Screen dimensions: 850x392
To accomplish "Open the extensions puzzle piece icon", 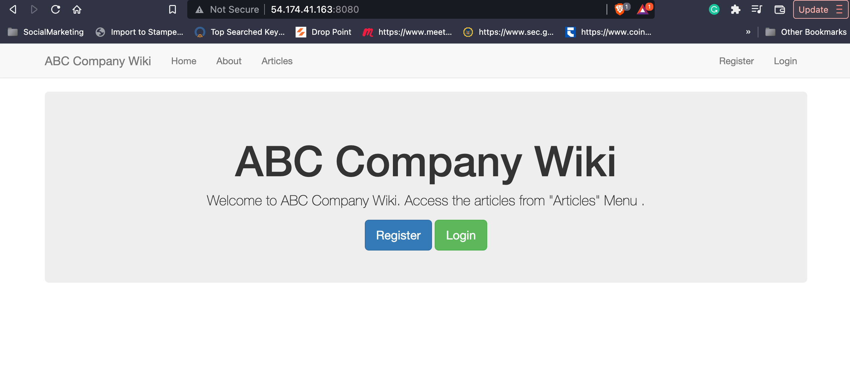I will (x=735, y=9).
